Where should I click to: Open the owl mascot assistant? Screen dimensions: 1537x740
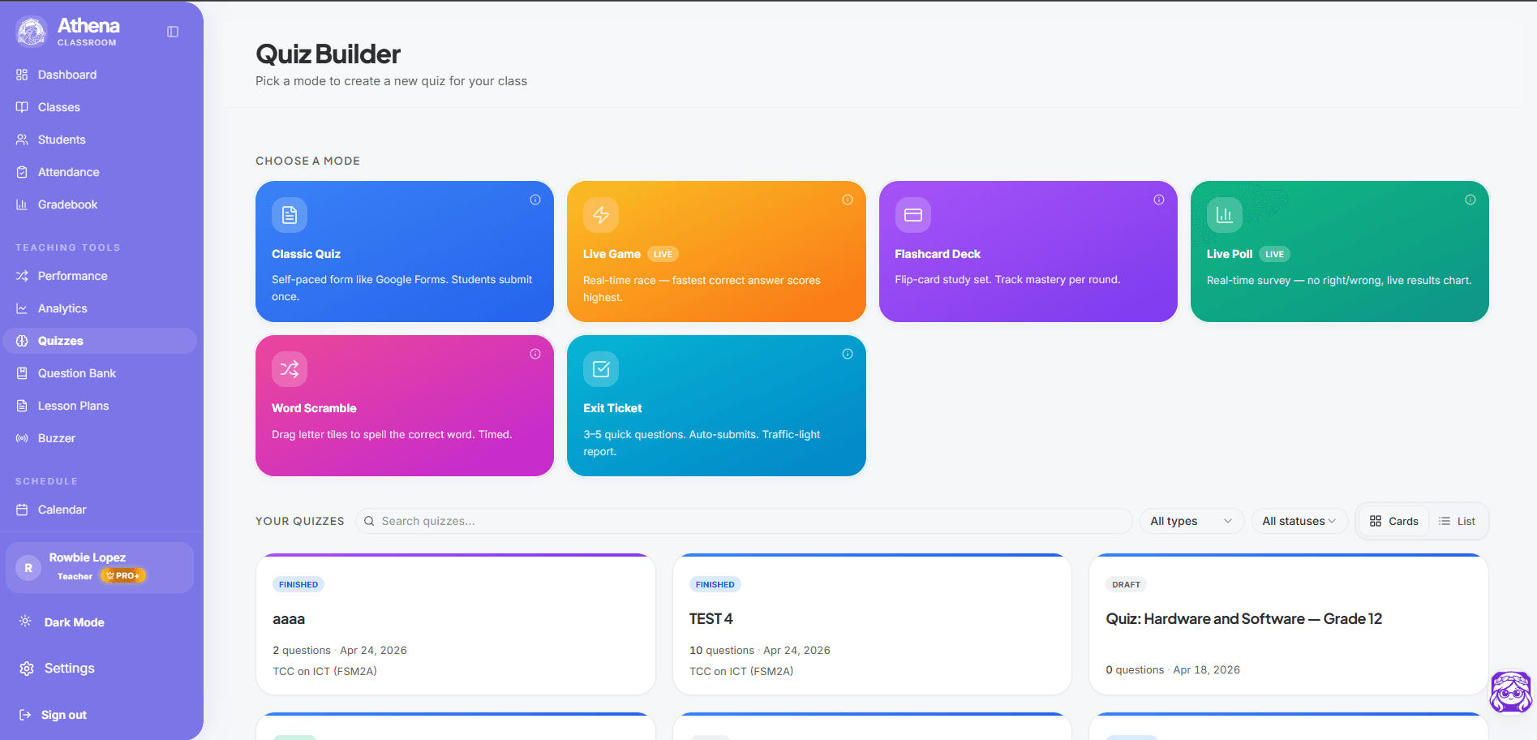(x=1511, y=691)
